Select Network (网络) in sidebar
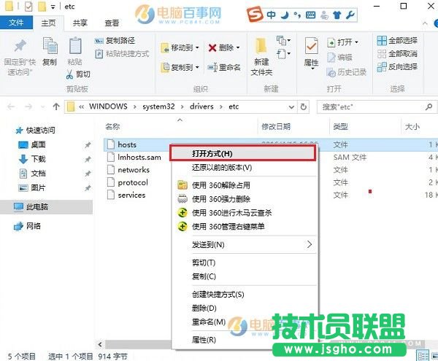The width and height of the screenshot is (438, 361). [28, 226]
